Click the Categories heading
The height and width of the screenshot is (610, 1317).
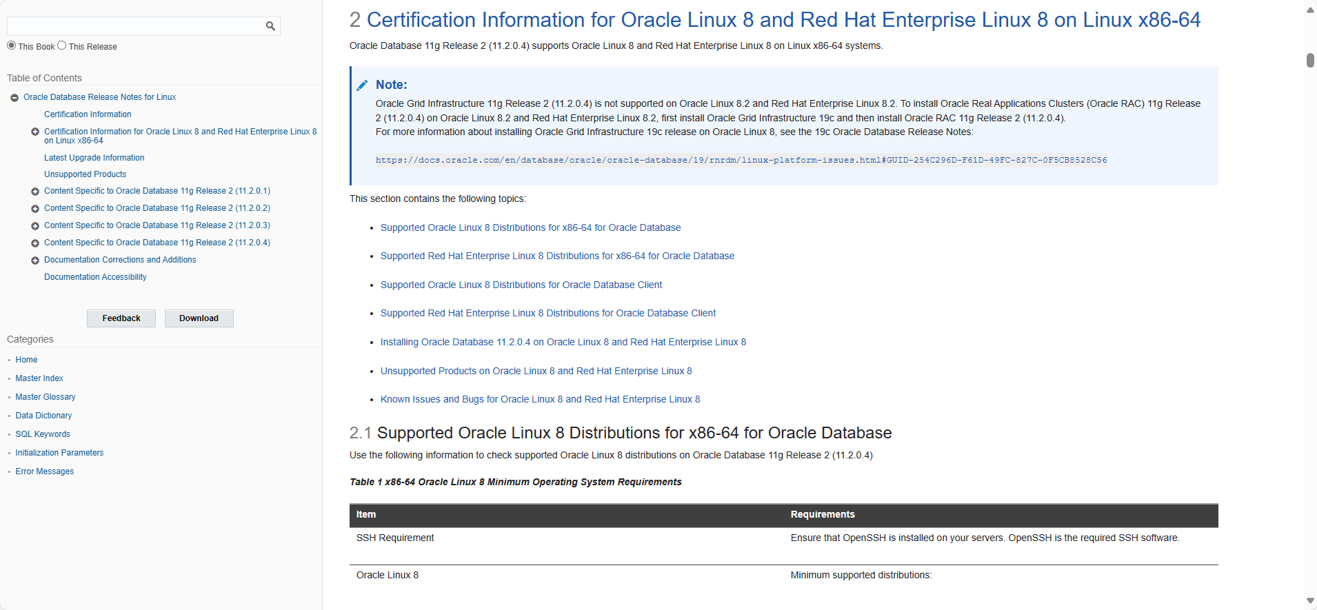(x=30, y=339)
